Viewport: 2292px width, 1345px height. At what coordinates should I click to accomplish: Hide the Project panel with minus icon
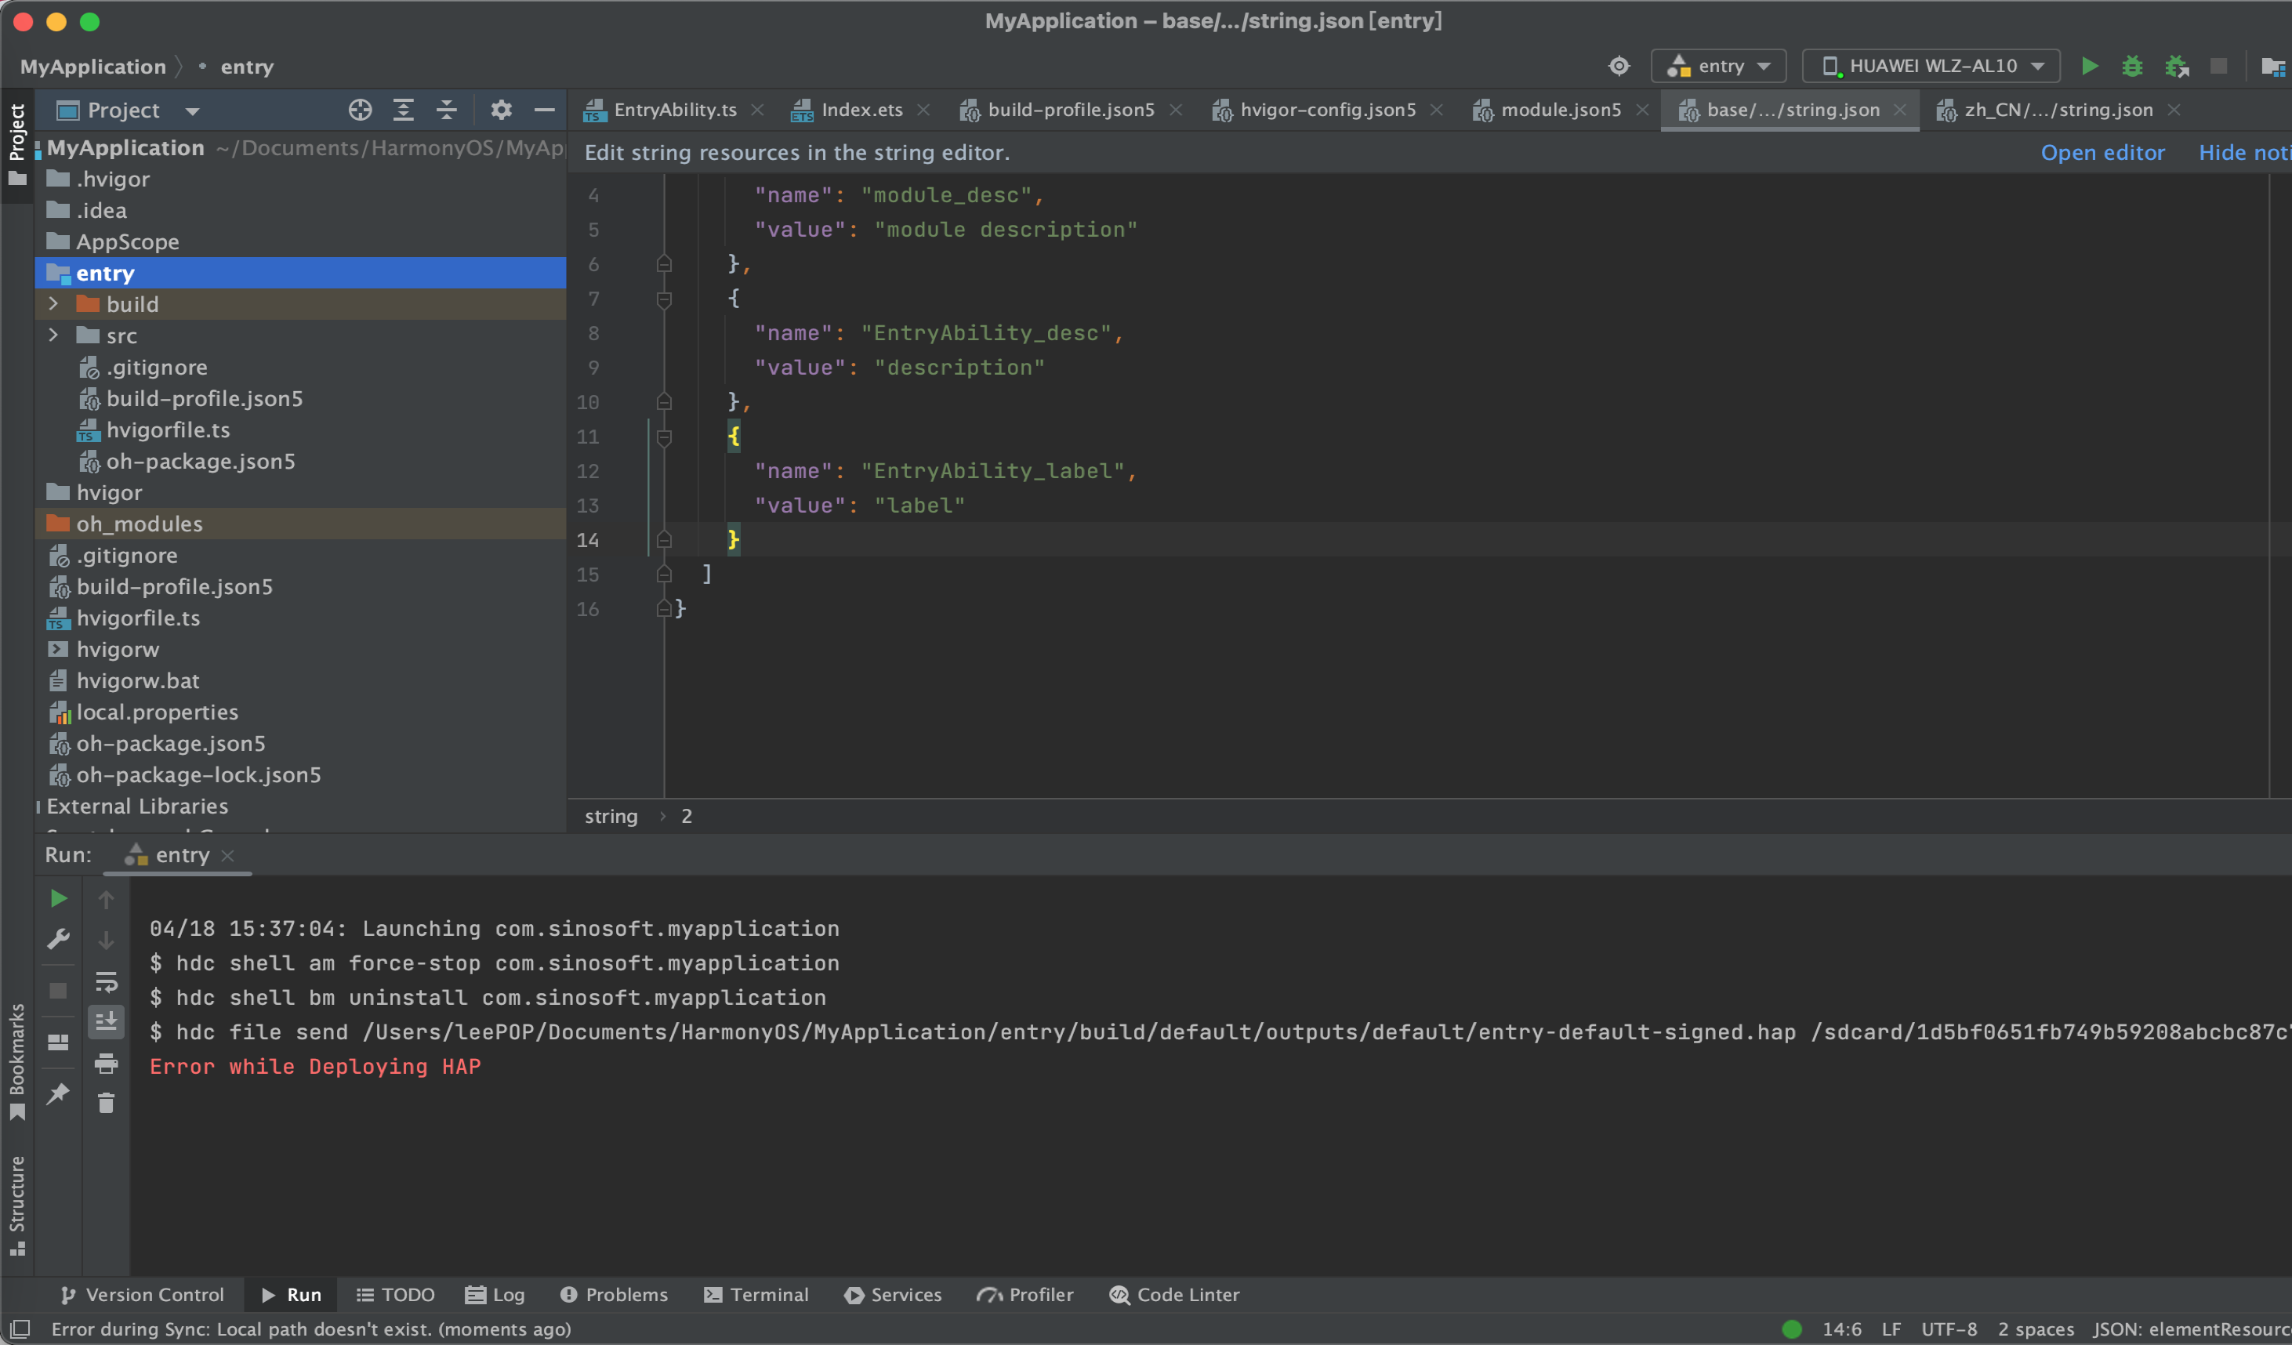(544, 110)
